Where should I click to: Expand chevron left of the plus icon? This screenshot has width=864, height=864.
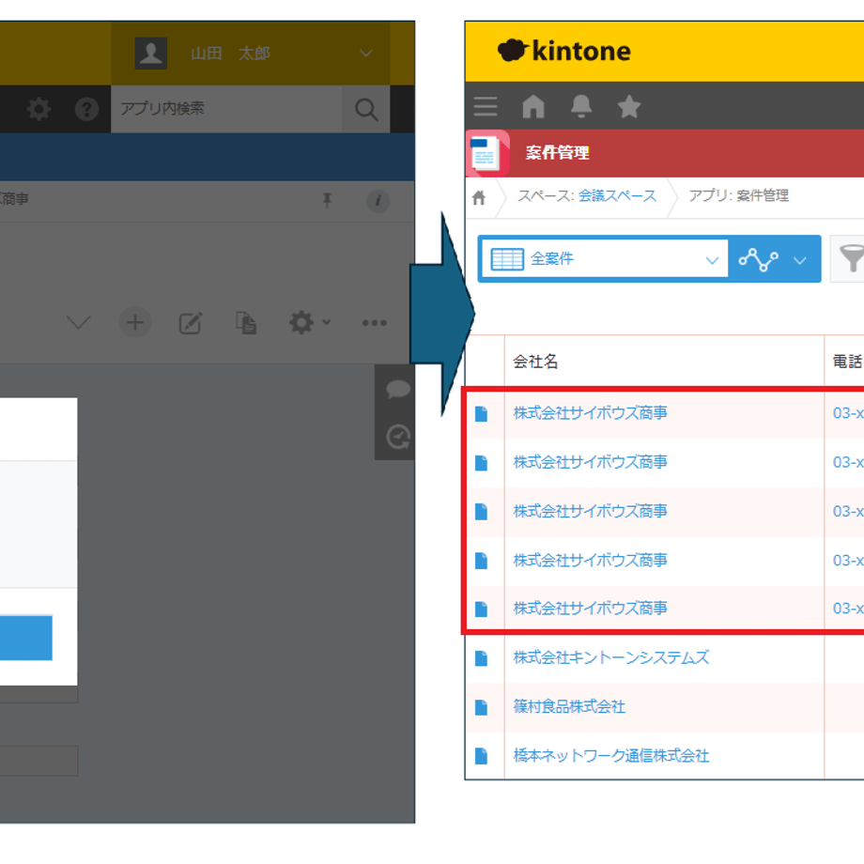coord(78,322)
